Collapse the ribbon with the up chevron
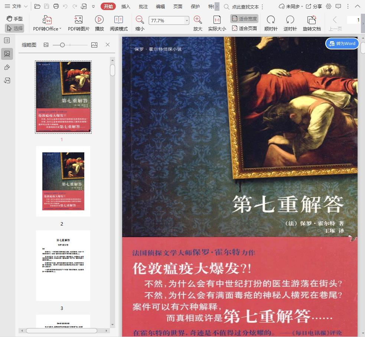Viewport: 365px width, 337px height. click(x=358, y=6)
